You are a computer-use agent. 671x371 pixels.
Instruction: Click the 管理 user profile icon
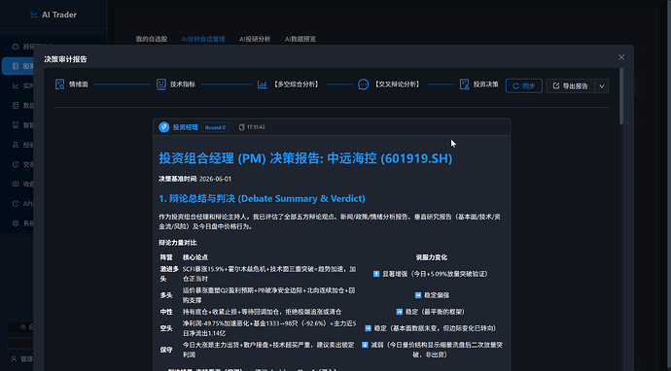(15, 359)
